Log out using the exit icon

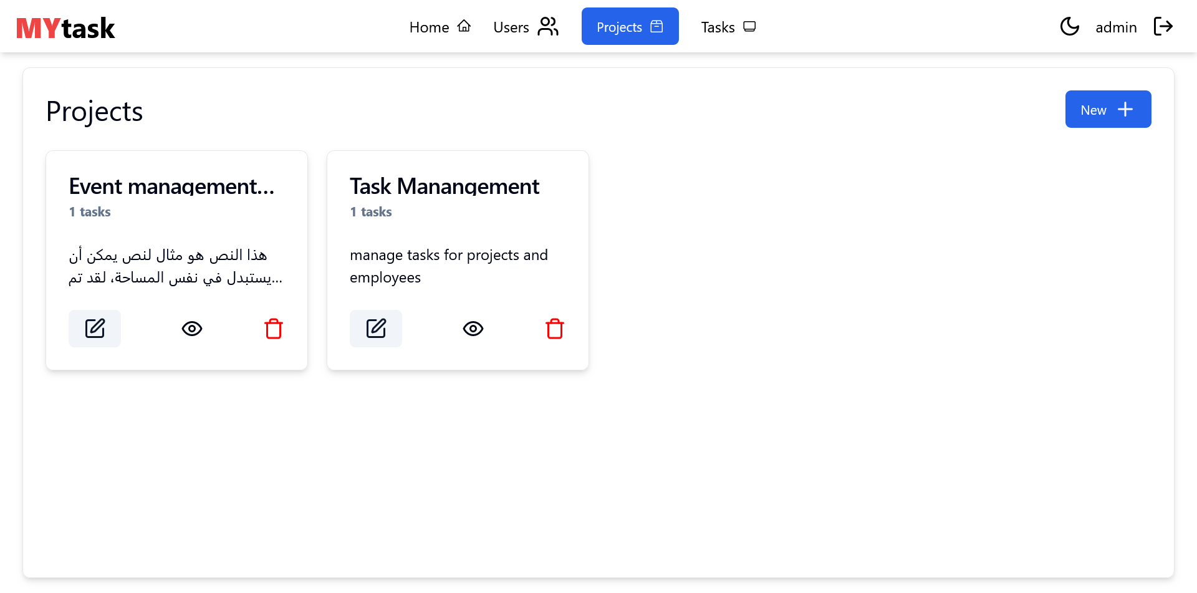[1163, 27]
